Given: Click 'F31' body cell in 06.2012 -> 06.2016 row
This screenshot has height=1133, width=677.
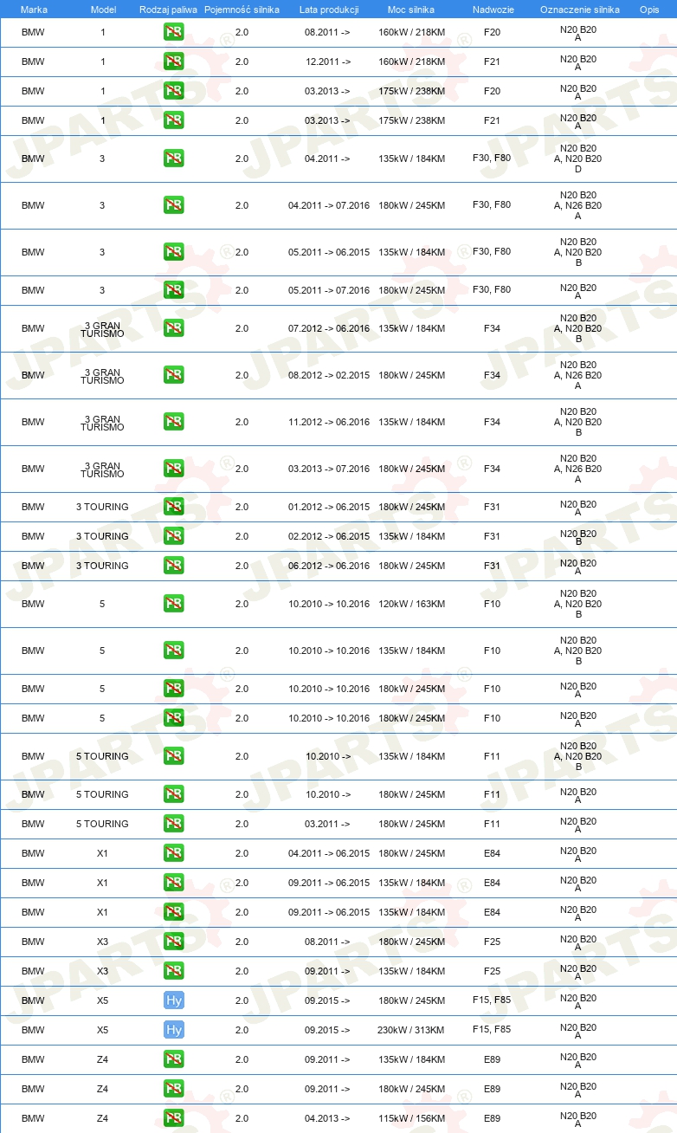Looking at the screenshot, I should (492, 566).
